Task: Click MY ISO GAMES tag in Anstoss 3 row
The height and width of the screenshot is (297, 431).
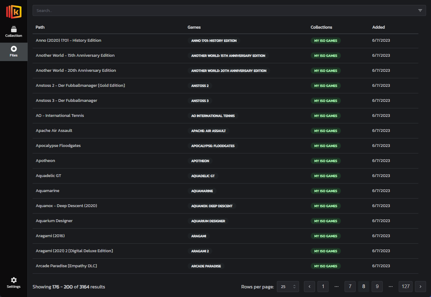Action: pos(325,101)
